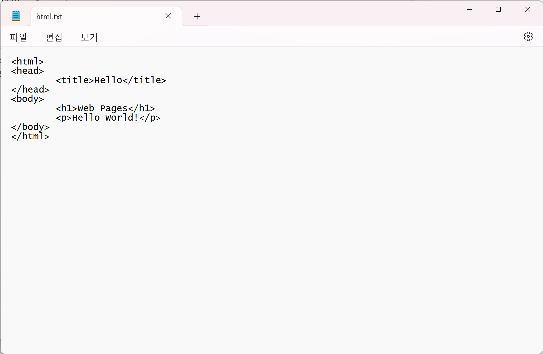Close the html.txt tab
The width and height of the screenshot is (543, 354).
coord(168,16)
